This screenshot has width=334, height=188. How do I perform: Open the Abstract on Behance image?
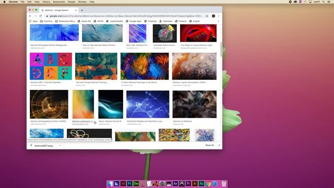tap(195, 104)
